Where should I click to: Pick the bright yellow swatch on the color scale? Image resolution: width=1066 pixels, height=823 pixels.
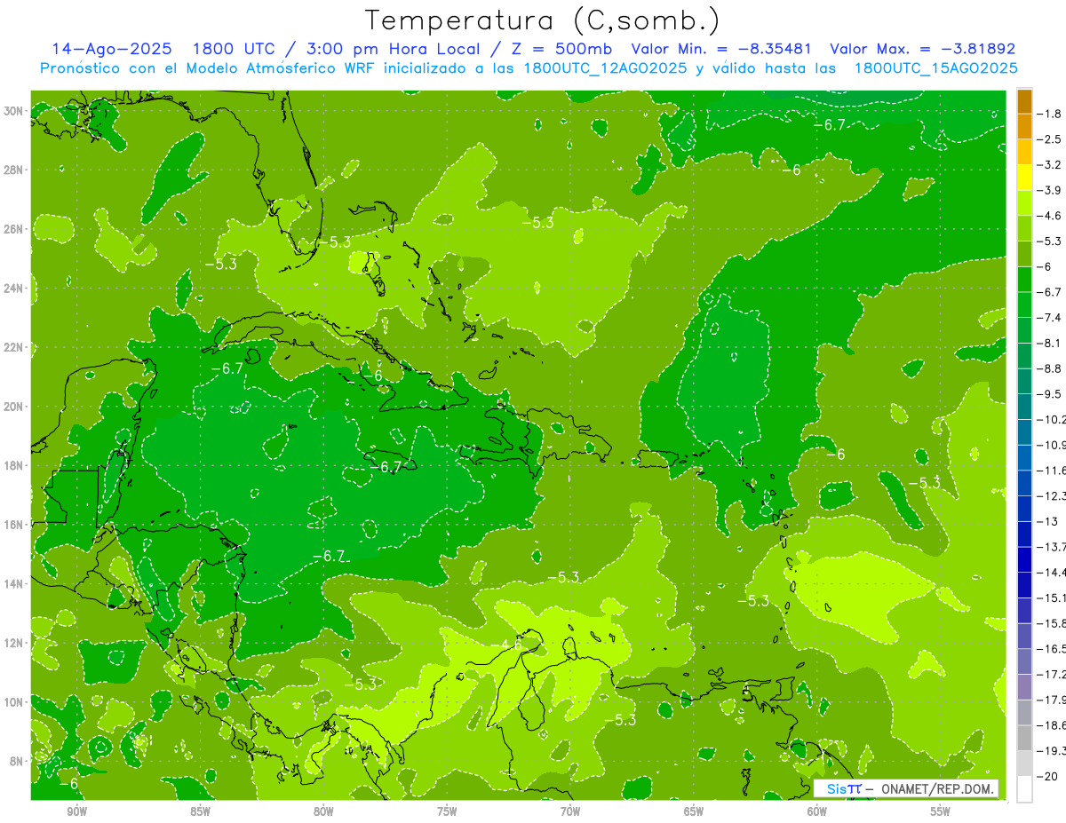(1024, 178)
